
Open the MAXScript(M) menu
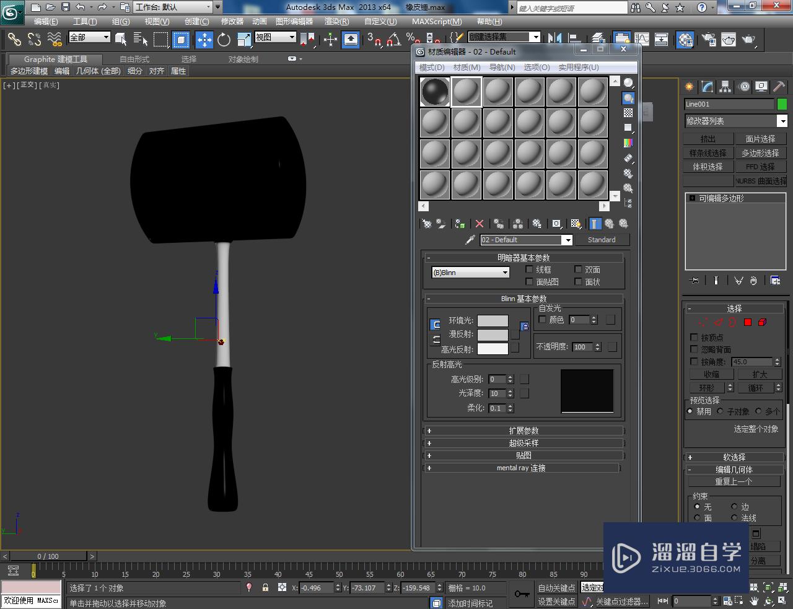(437, 21)
